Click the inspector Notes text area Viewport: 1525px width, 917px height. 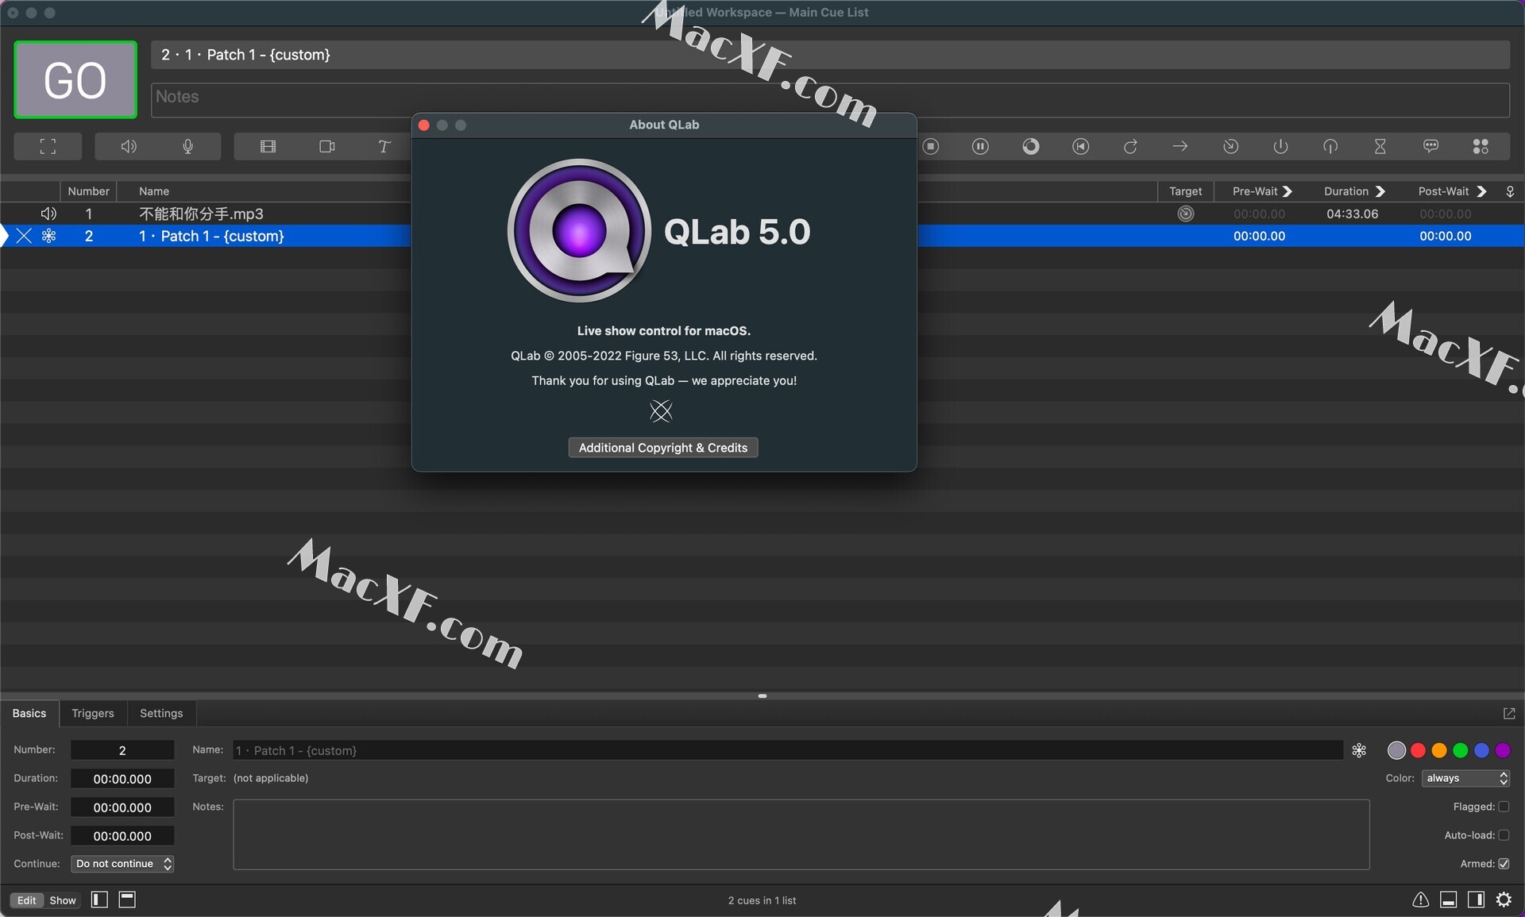(x=801, y=834)
